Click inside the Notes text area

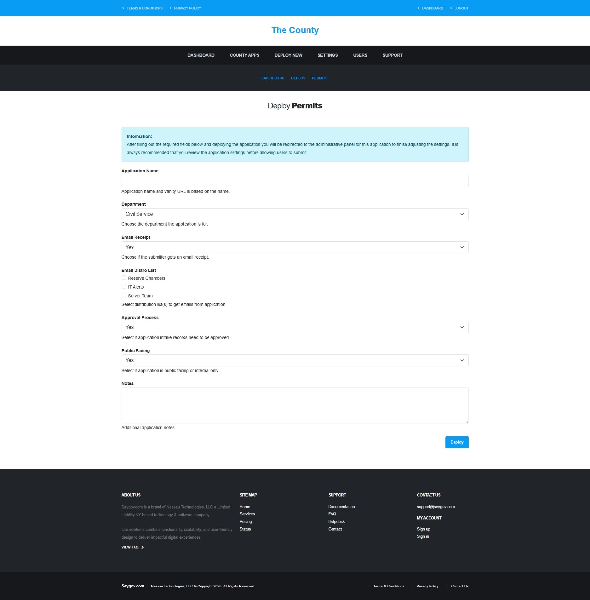pos(295,405)
